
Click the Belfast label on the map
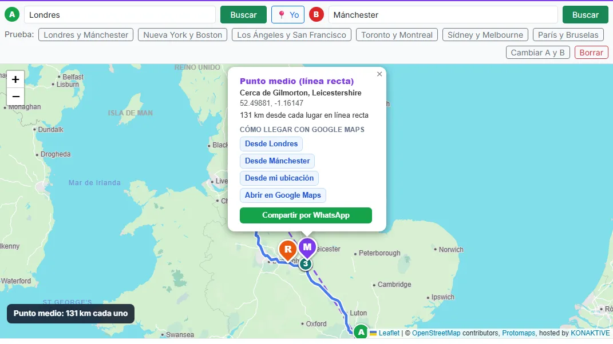(73, 77)
